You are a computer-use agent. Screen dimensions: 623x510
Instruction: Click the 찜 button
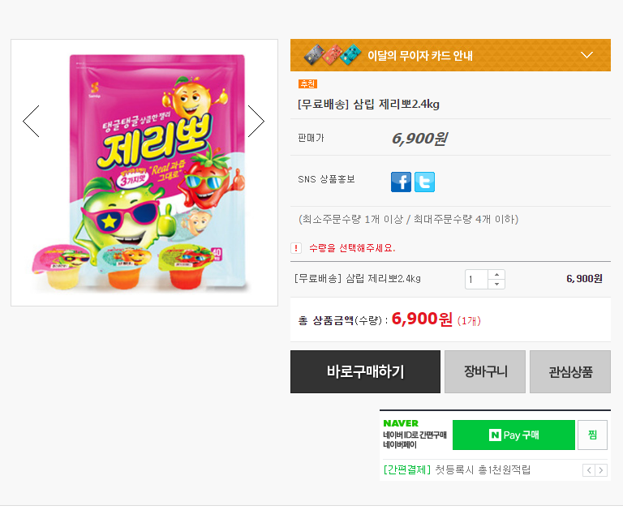pos(592,435)
